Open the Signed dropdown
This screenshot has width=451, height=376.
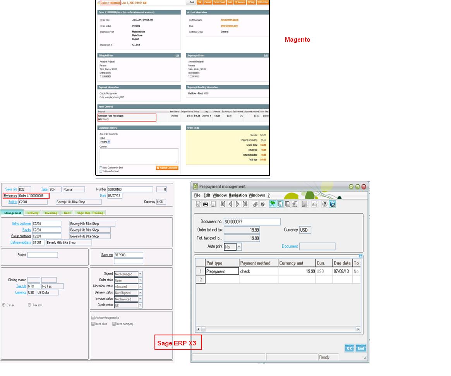click(x=141, y=274)
